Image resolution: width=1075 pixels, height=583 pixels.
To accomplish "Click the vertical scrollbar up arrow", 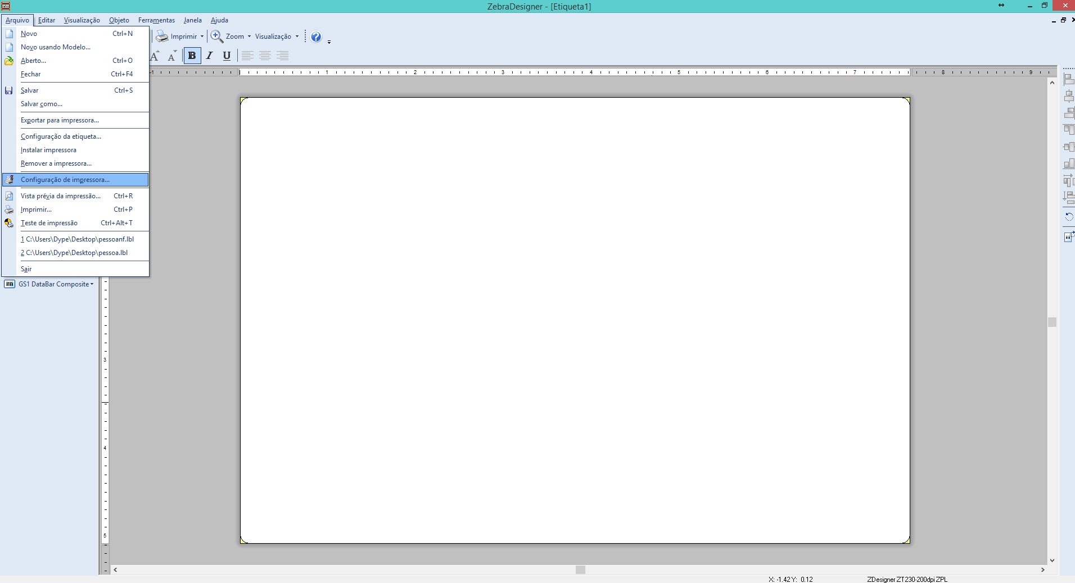I will 1052,83.
